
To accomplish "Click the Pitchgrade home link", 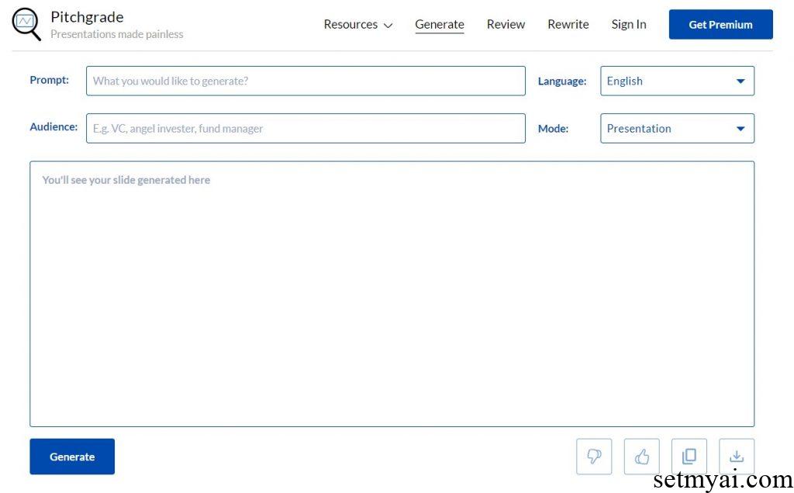I will [x=87, y=16].
